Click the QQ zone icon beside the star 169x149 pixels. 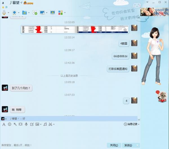6,7
